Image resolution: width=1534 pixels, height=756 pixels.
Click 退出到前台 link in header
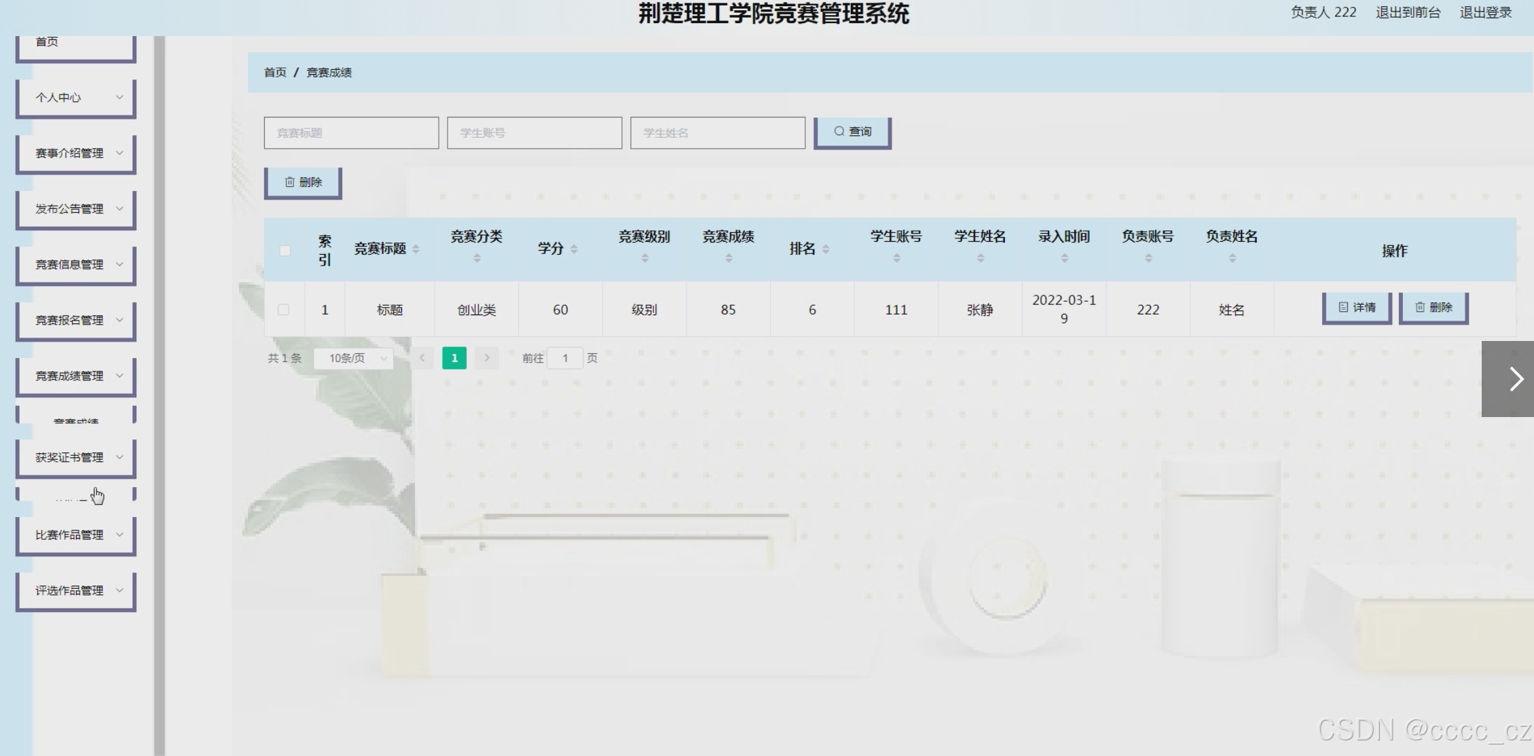(1408, 12)
